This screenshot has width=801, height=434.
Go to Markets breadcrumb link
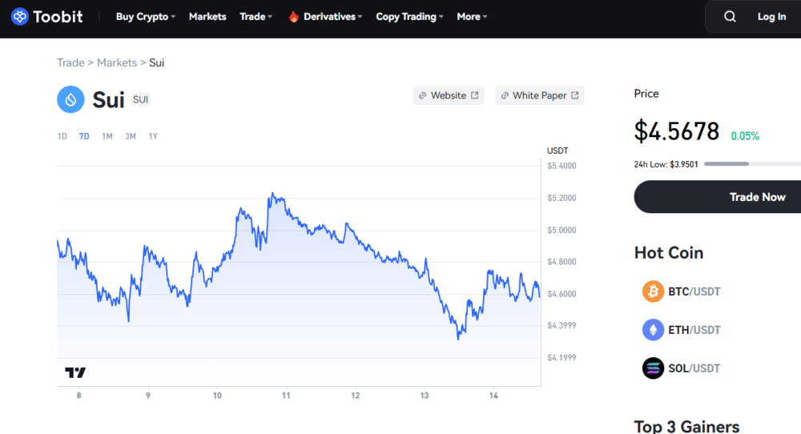tap(117, 62)
